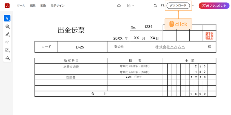Click the cloud storage icon
Image resolution: width=231 pixels, height=115 pixels.
click(x=119, y=6)
